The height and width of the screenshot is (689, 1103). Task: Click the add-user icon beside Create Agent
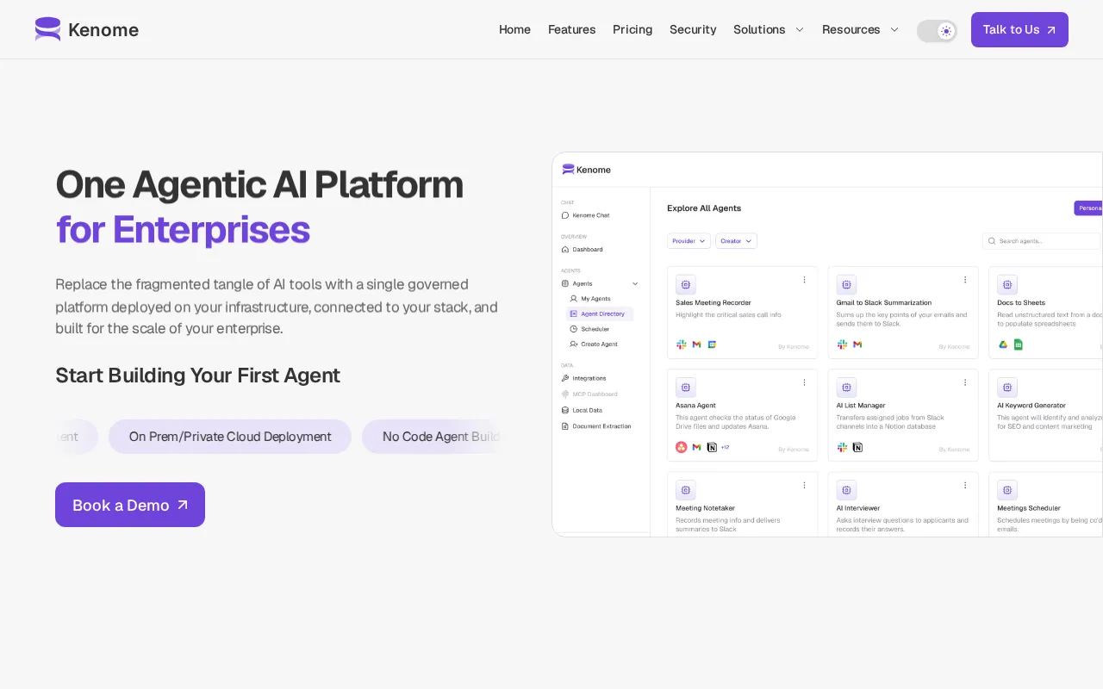574,344
